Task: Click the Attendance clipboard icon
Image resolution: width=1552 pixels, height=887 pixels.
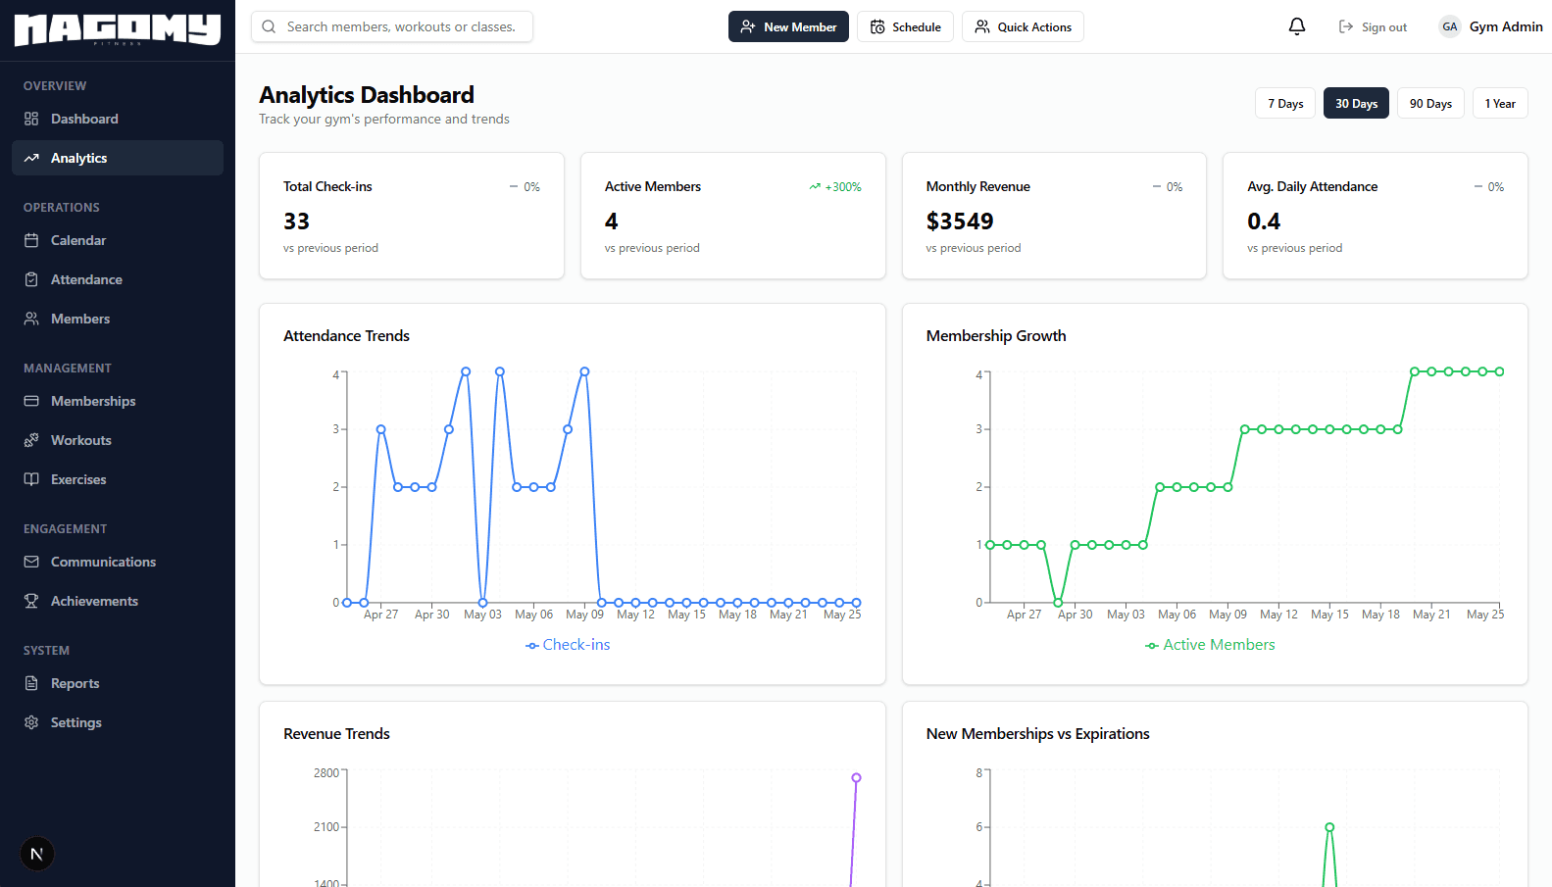Action: pos(31,279)
